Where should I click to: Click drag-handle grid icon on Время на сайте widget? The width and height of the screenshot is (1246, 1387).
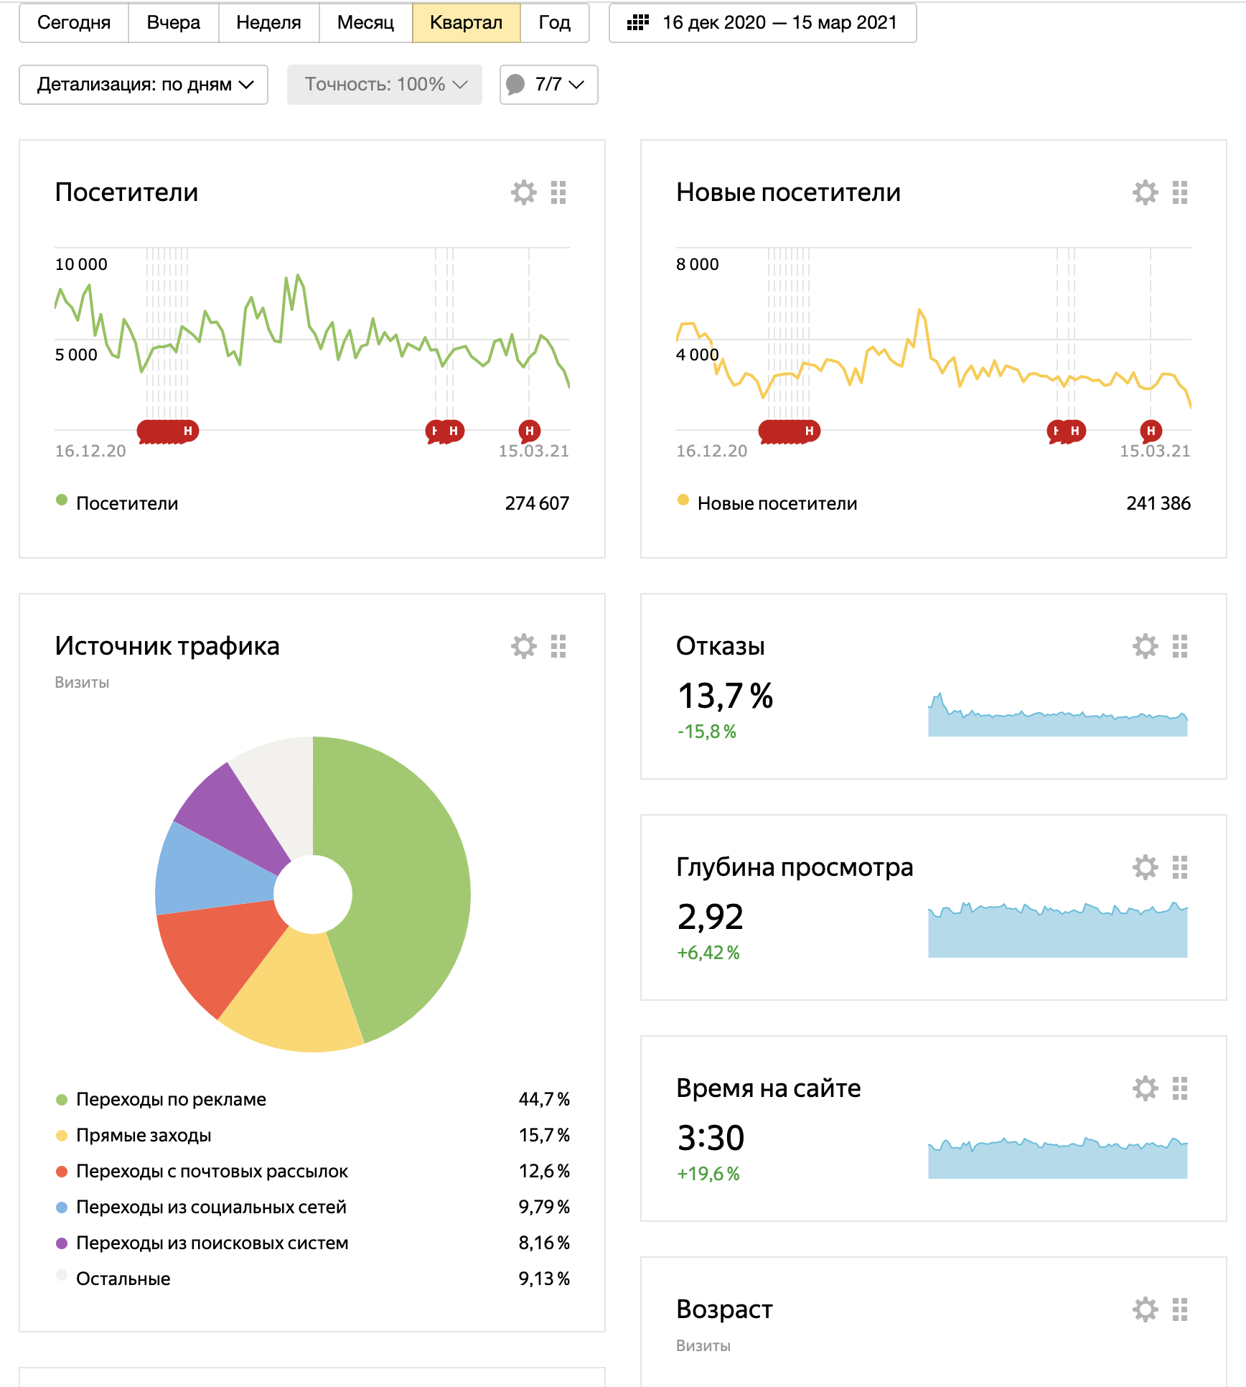click(x=1180, y=1088)
